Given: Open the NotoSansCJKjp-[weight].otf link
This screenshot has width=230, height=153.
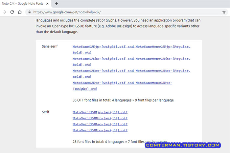Looking at the screenshot, I should tap(131, 49).
